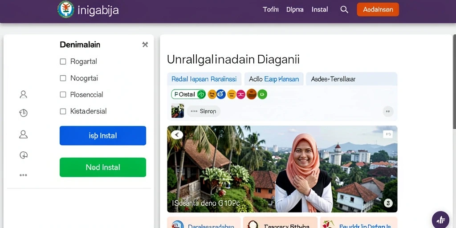Click the upper clock icon in sidebar

tap(23, 113)
